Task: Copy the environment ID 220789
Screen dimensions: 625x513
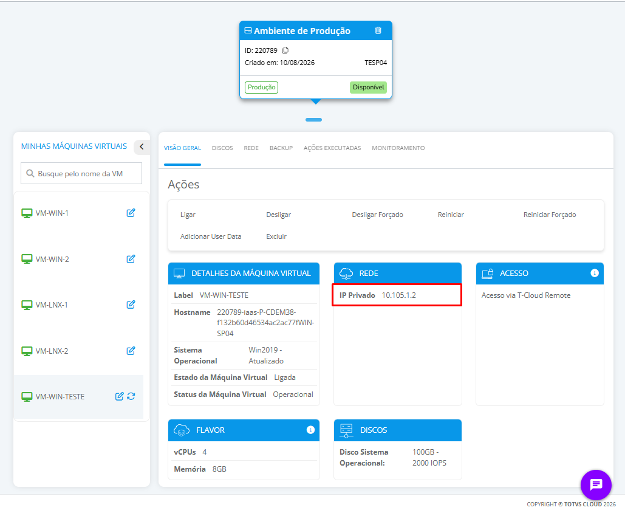Action: tap(285, 50)
